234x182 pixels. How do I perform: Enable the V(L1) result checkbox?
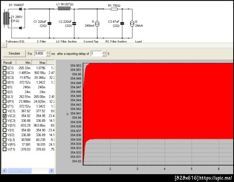pyautogui.click(x=5, y=140)
